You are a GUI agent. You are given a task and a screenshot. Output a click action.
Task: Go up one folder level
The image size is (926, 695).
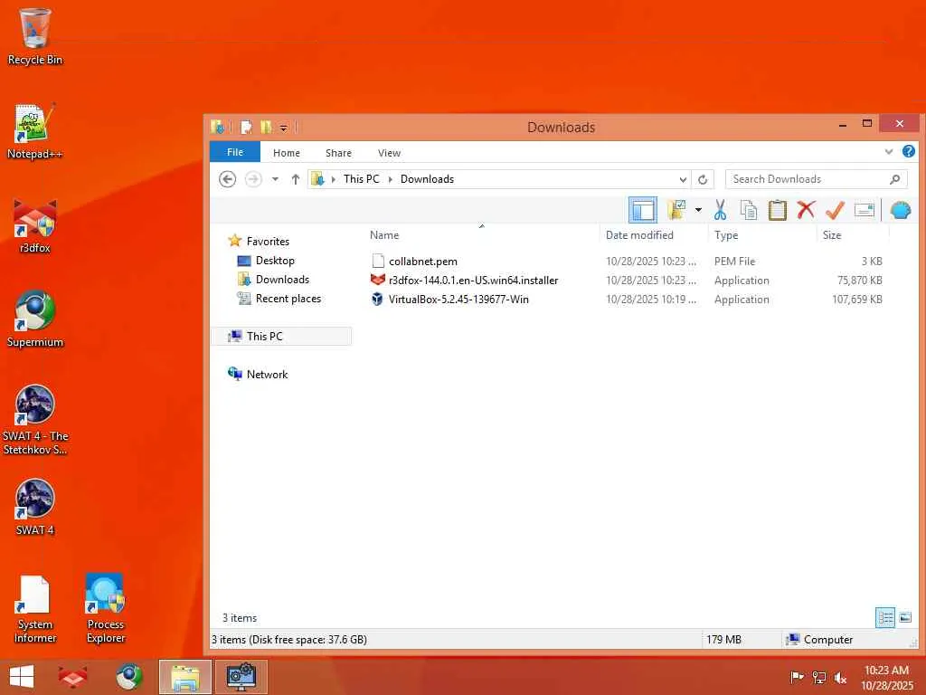296,179
